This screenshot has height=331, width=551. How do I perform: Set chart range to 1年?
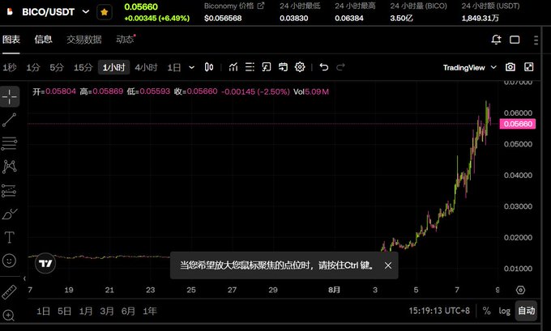click(150, 311)
